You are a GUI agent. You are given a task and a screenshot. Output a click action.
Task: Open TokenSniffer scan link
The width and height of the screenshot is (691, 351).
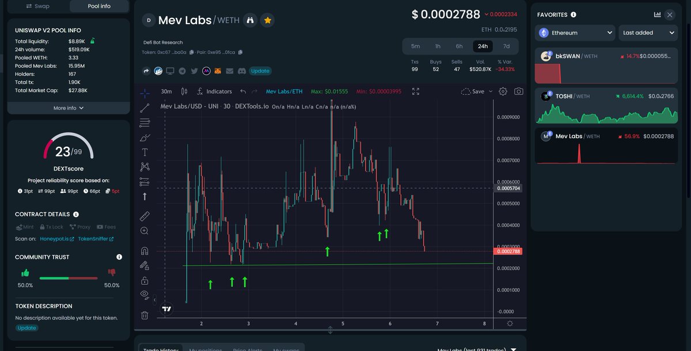click(x=96, y=239)
